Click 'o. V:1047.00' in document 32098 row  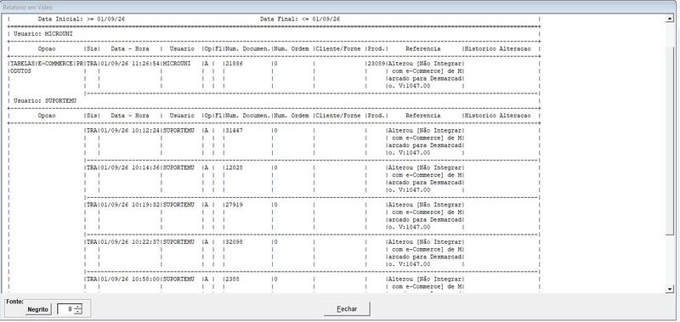click(409, 264)
